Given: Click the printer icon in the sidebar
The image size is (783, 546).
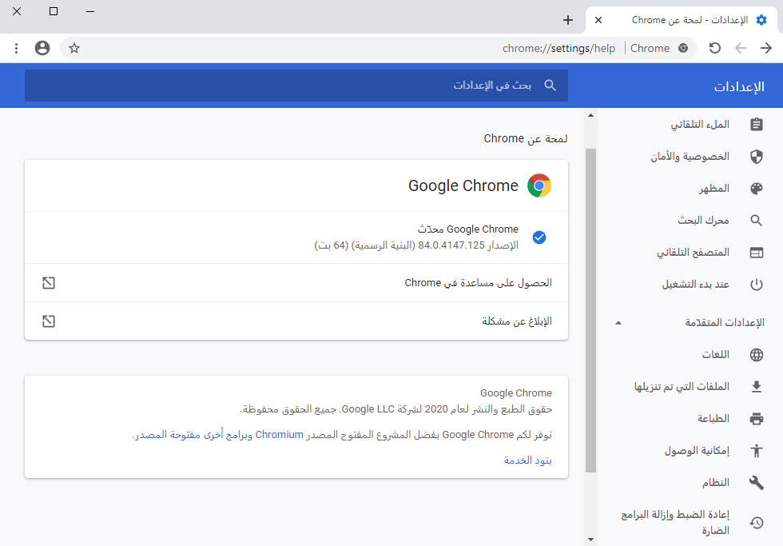Looking at the screenshot, I should pos(757,419).
